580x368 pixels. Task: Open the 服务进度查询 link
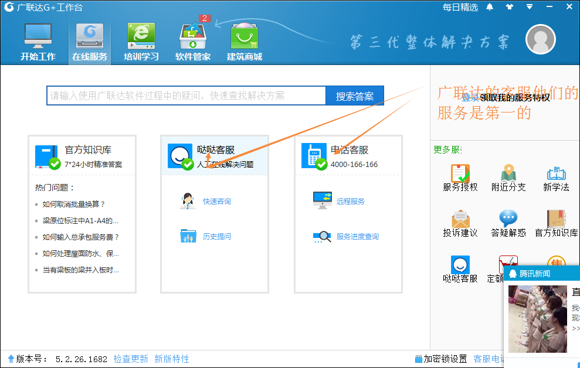357,237
